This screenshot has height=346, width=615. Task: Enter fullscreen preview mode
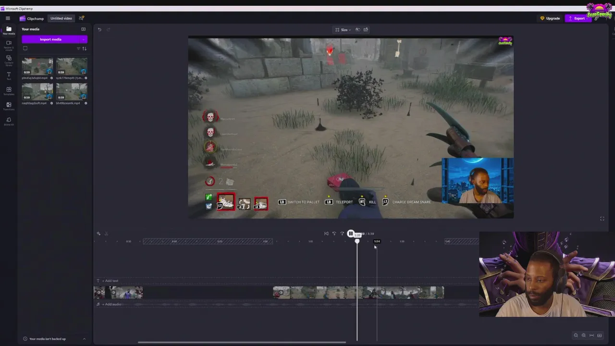tap(602, 219)
